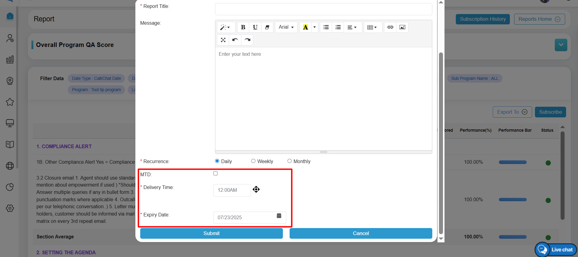578x257 pixels.
Task: Open the Reports Home menu
Action: pos(539,19)
